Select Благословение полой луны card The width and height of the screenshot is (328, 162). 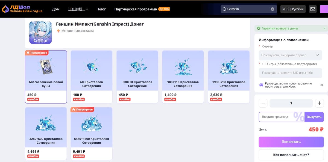(46, 77)
